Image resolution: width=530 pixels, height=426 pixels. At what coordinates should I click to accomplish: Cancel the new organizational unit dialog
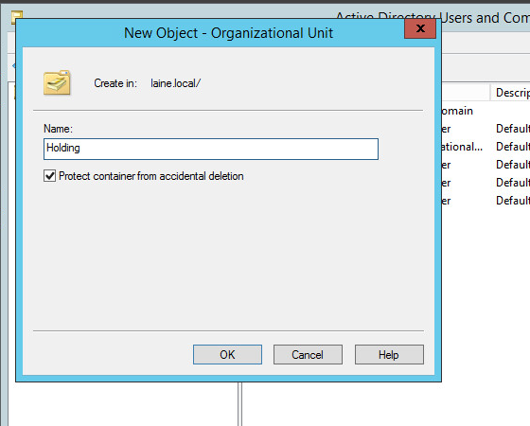[x=308, y=355]
